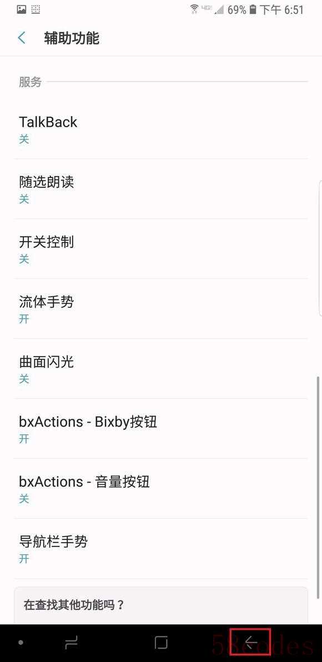Open the TalkBack service setting

point(161,129)
